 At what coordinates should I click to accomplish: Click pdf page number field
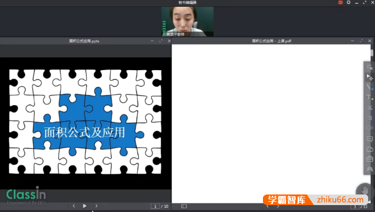pos(355,207)
